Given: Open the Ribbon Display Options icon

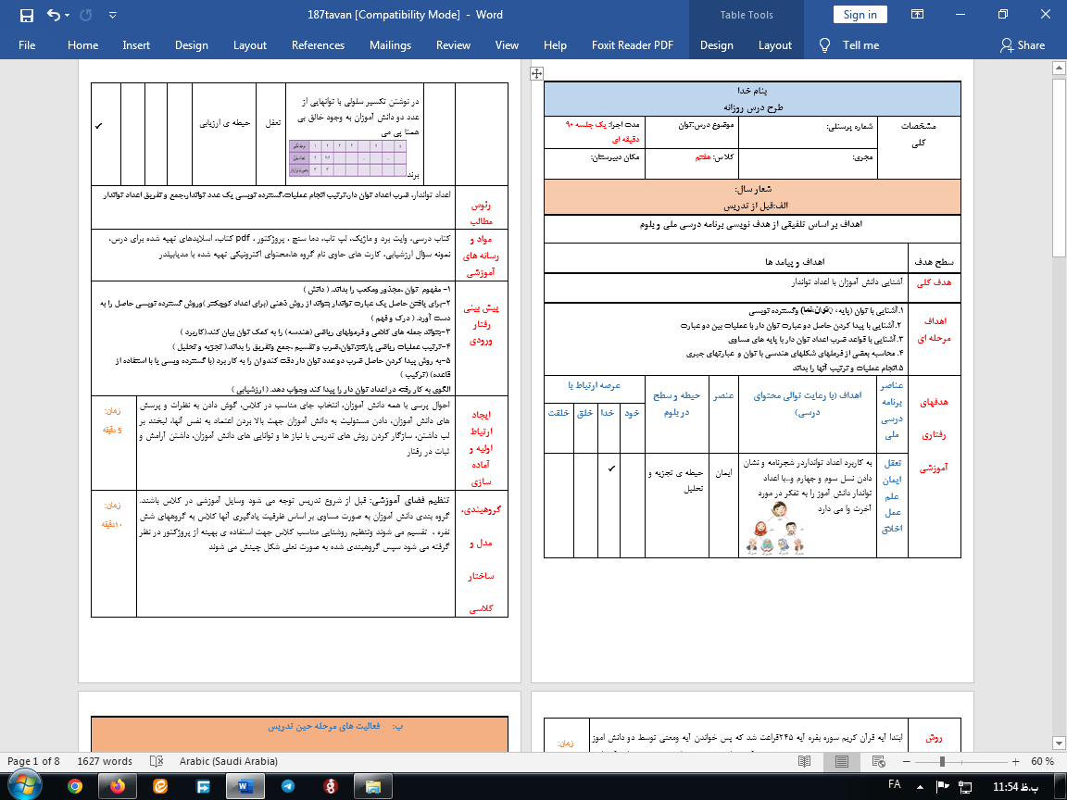Looking at the screenshot, I should (x=917, y=14).
